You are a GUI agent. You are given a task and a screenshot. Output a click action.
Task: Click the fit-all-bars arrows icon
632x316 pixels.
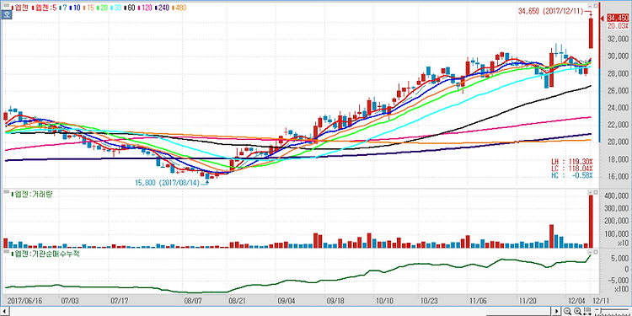click(x=587, y=311)
